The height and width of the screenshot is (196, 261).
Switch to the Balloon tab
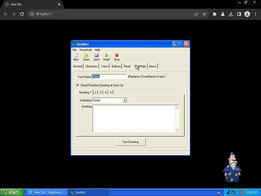pyautogui.click(x=116, y=66)
